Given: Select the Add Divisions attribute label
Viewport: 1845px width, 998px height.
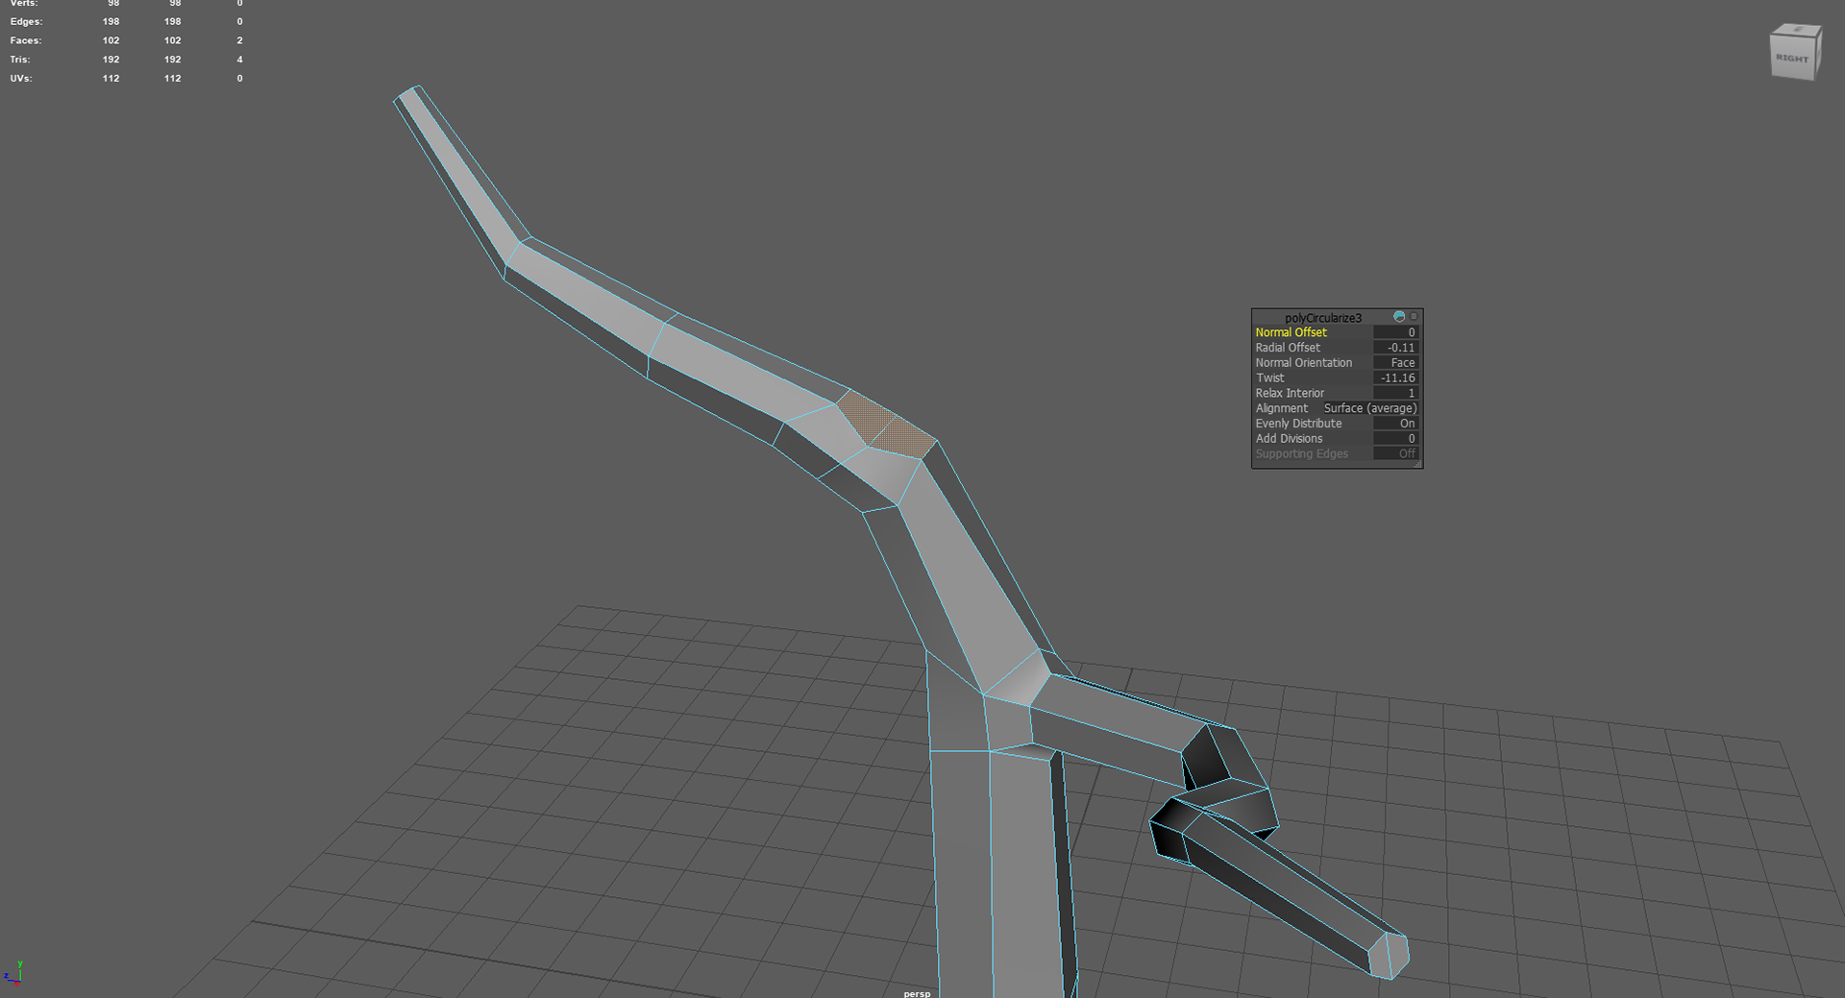Looking at the screenshot, I should coord(1289,439).
